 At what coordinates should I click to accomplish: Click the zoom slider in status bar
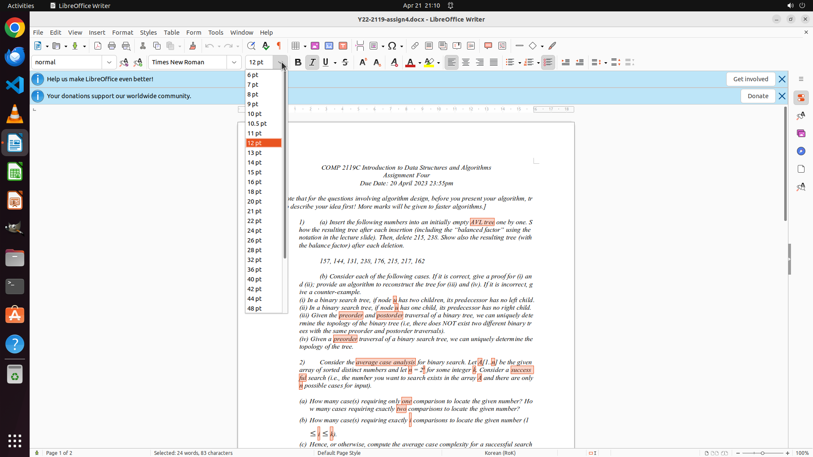tap(762, 453)
